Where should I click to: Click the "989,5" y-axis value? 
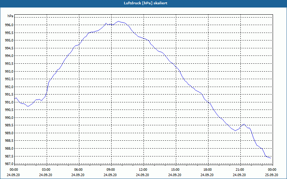(10, 126)
